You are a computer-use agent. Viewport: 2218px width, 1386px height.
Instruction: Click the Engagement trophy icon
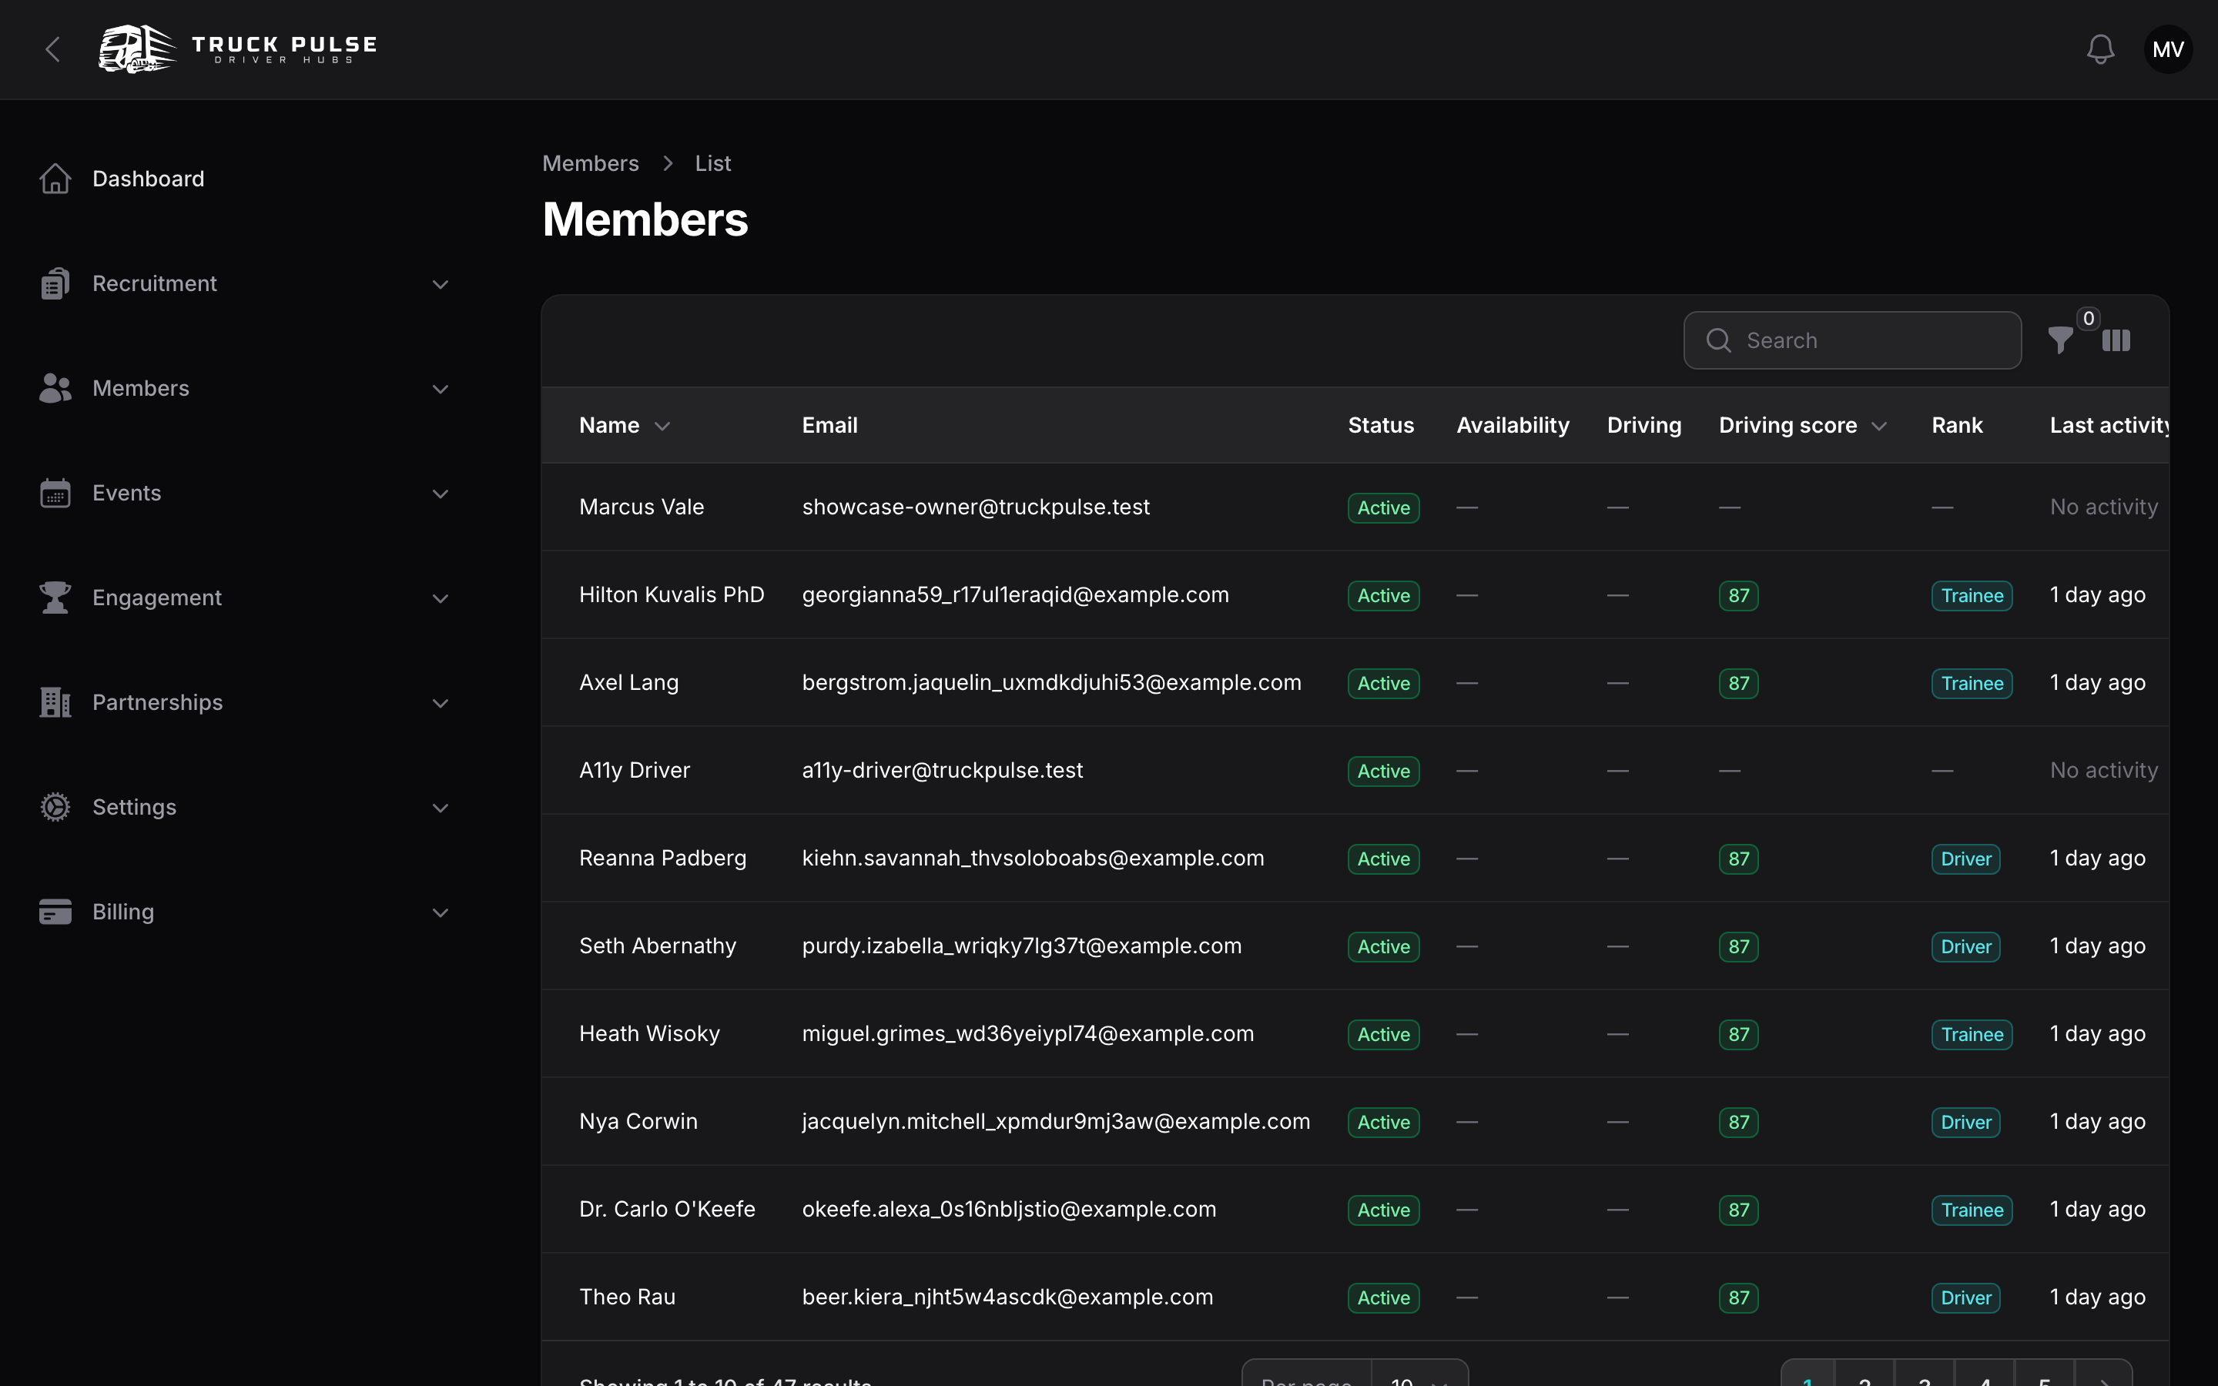pyautogui.click(x=55, y=598)
